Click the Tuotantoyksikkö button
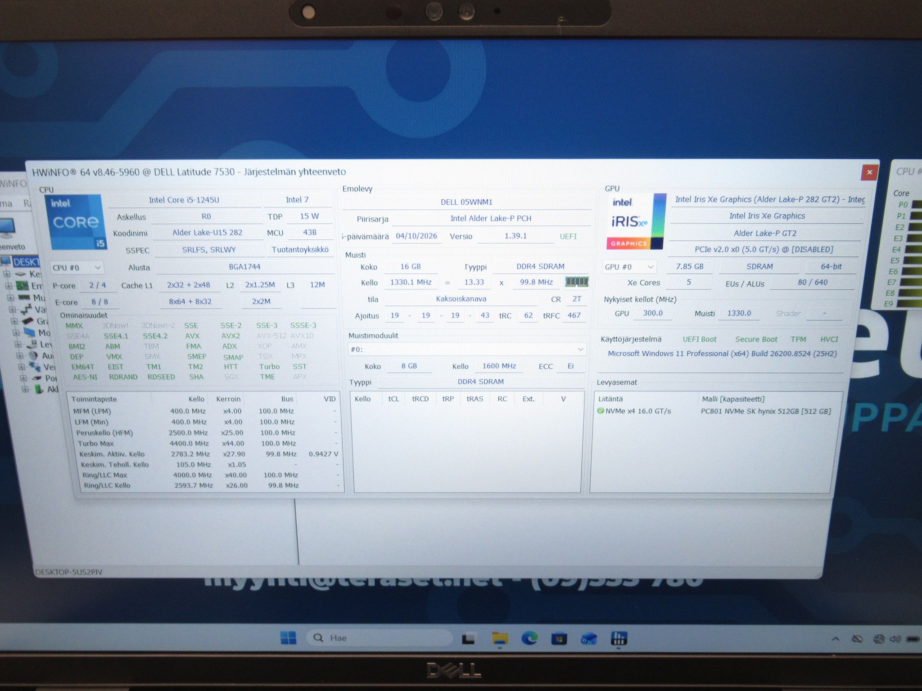The height and width of the screenshot is (691, 922). tap(300, 249)
